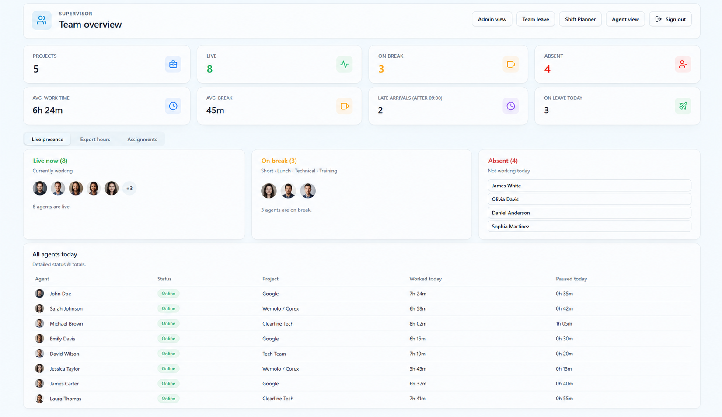The image size is (722, 417).
Task: Click Michael Brown's avatar in table
Action: pyautogui.click(x=39, y=323)
